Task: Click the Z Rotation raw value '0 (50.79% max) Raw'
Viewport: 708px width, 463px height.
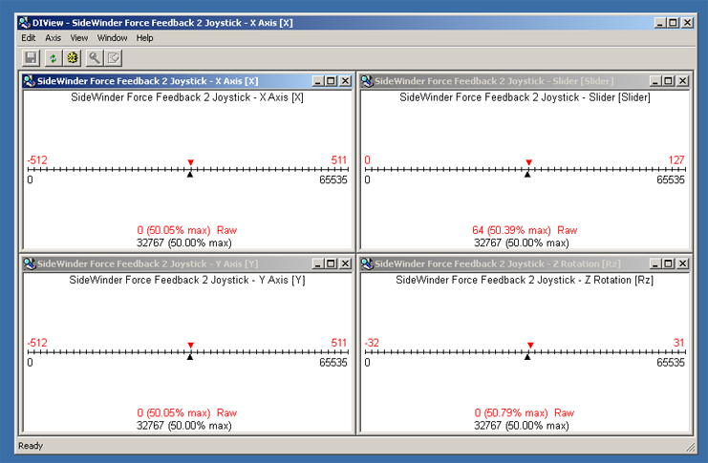Action: (525, 413)
